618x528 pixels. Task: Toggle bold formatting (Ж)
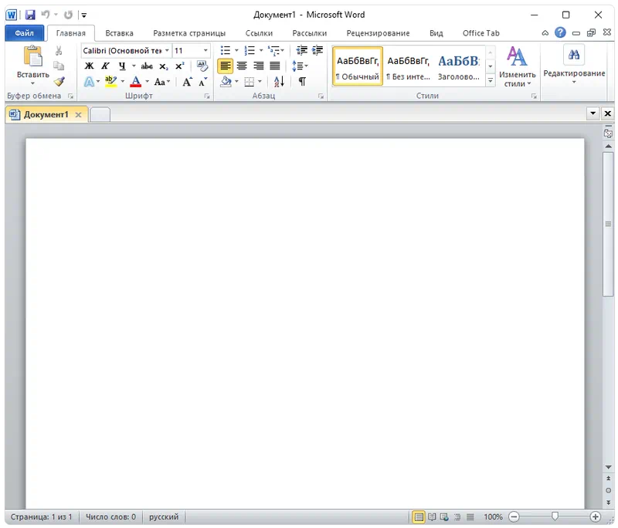pos(89,66)
